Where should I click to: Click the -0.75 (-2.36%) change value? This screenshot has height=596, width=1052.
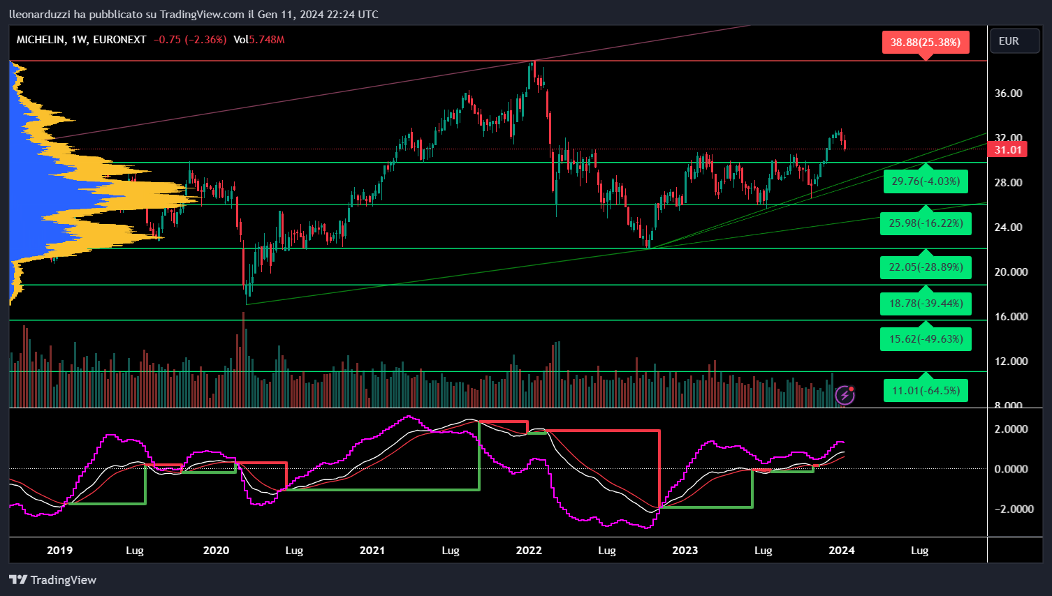coord(190,40)
